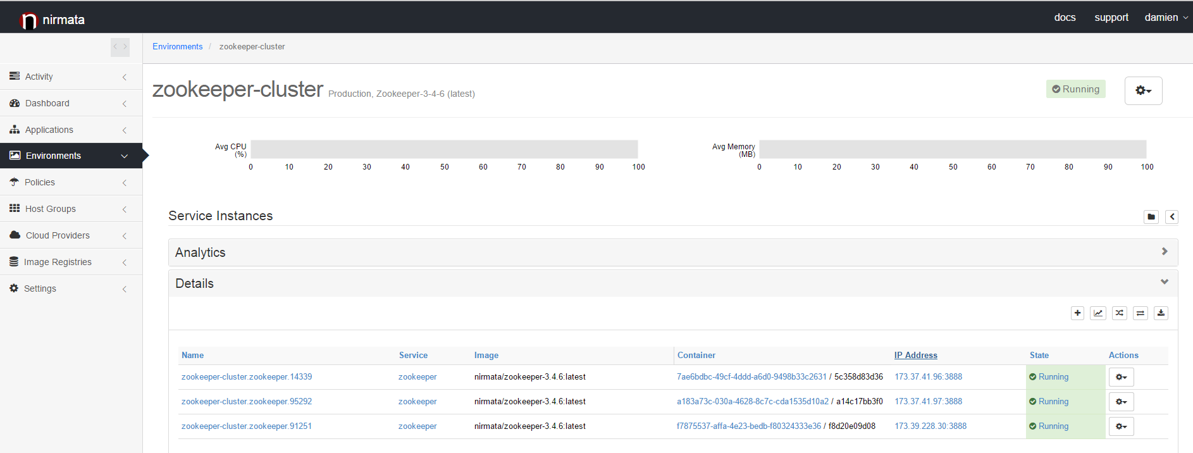Go to the Environments breadcrumb
The height and width of the screenshot is (453, 1193).
tap(178, 47)
